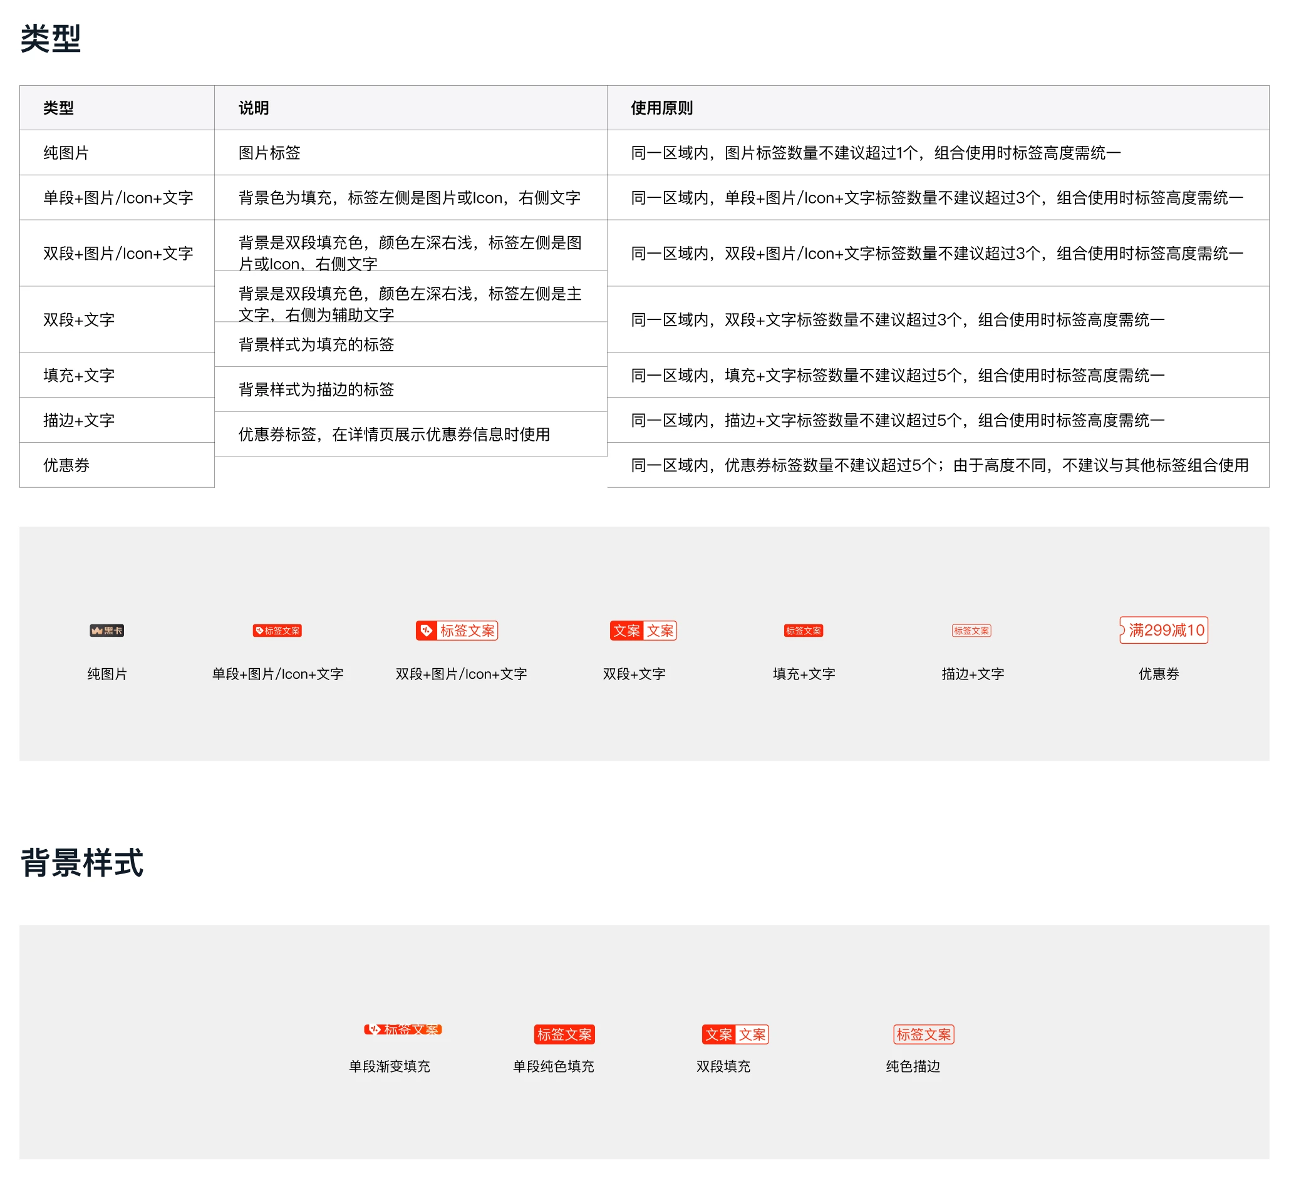The height and width of the screenshot is (1181, 1289).
Task: Click the outlined tag above 描边+文字
Action: 972,631
